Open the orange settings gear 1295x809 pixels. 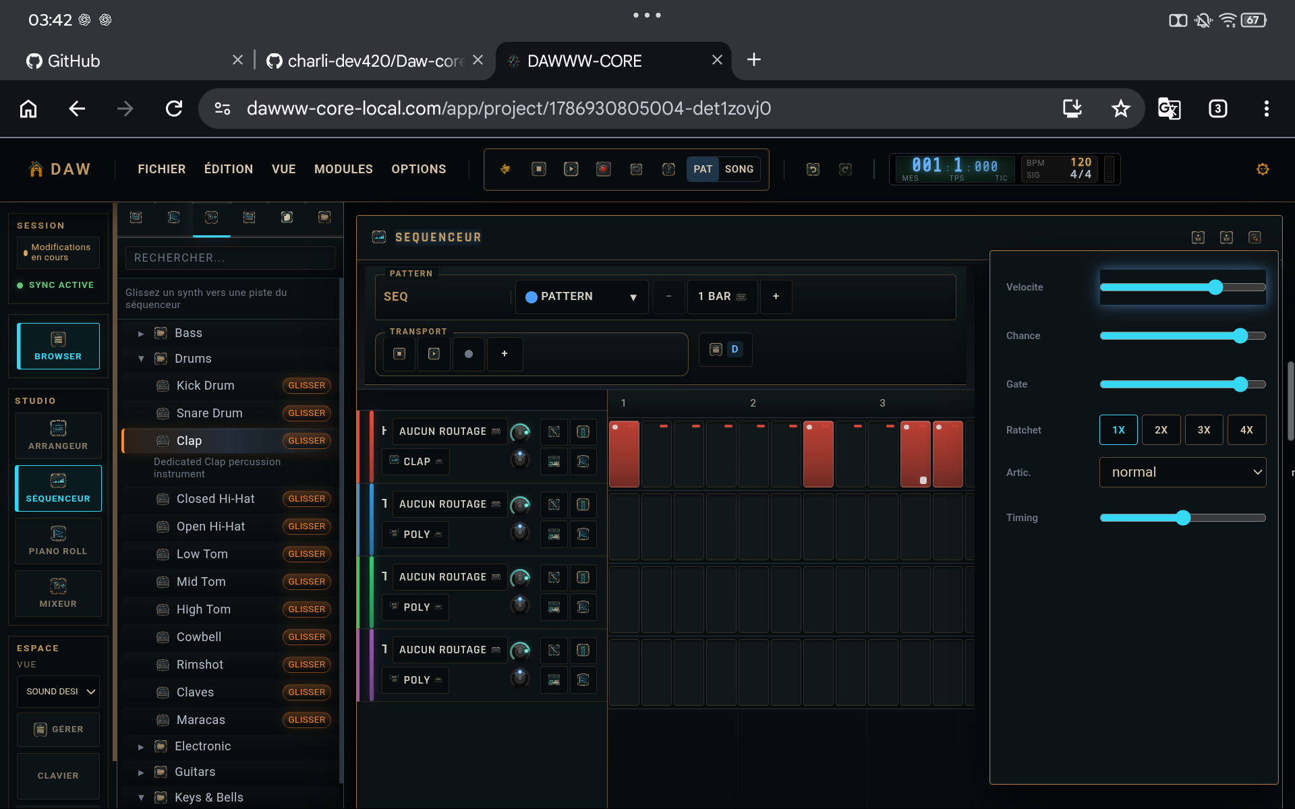click(x=1263, y=169)
